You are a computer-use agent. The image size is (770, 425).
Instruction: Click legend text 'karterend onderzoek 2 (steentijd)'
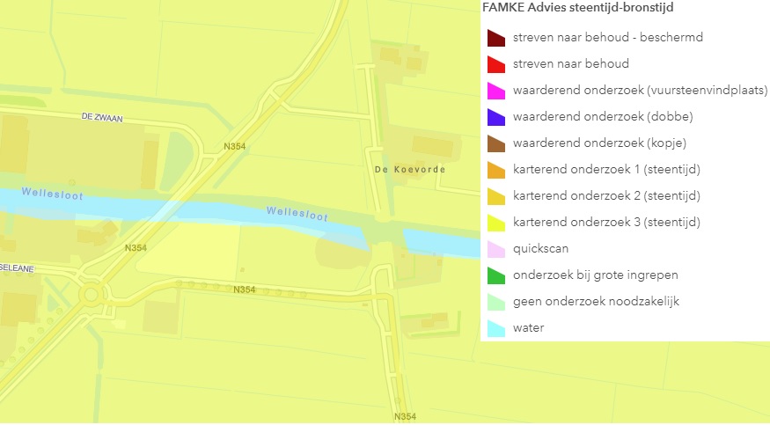click(606, 196)
